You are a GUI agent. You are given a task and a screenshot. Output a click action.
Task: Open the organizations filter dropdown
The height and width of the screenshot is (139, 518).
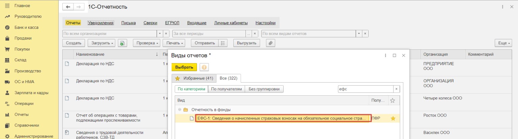pos(160,34)
